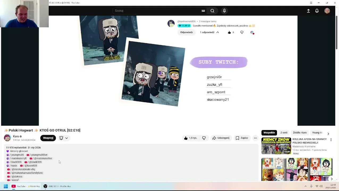Open options for the KOLEJNA AFERA video
Viewport: 339px width, 191px height.
click(331, 140)
